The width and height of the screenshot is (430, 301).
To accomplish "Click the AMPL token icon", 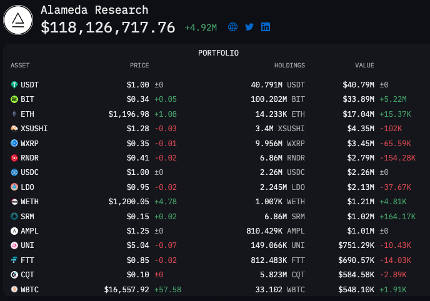I will click(x=14, y=231).
